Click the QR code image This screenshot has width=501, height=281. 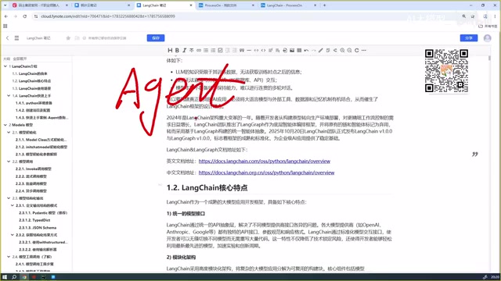(446, 71)
